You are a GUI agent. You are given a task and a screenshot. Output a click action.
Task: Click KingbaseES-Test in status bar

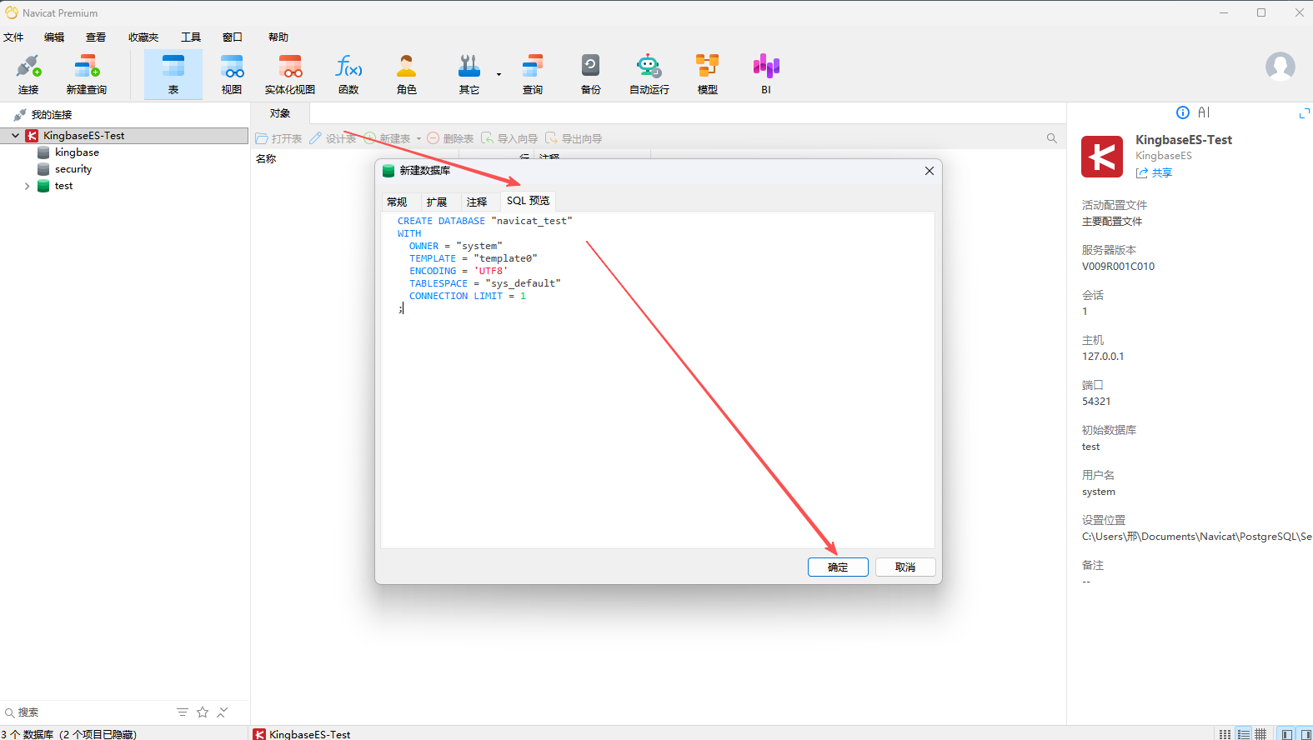[302, 734]
